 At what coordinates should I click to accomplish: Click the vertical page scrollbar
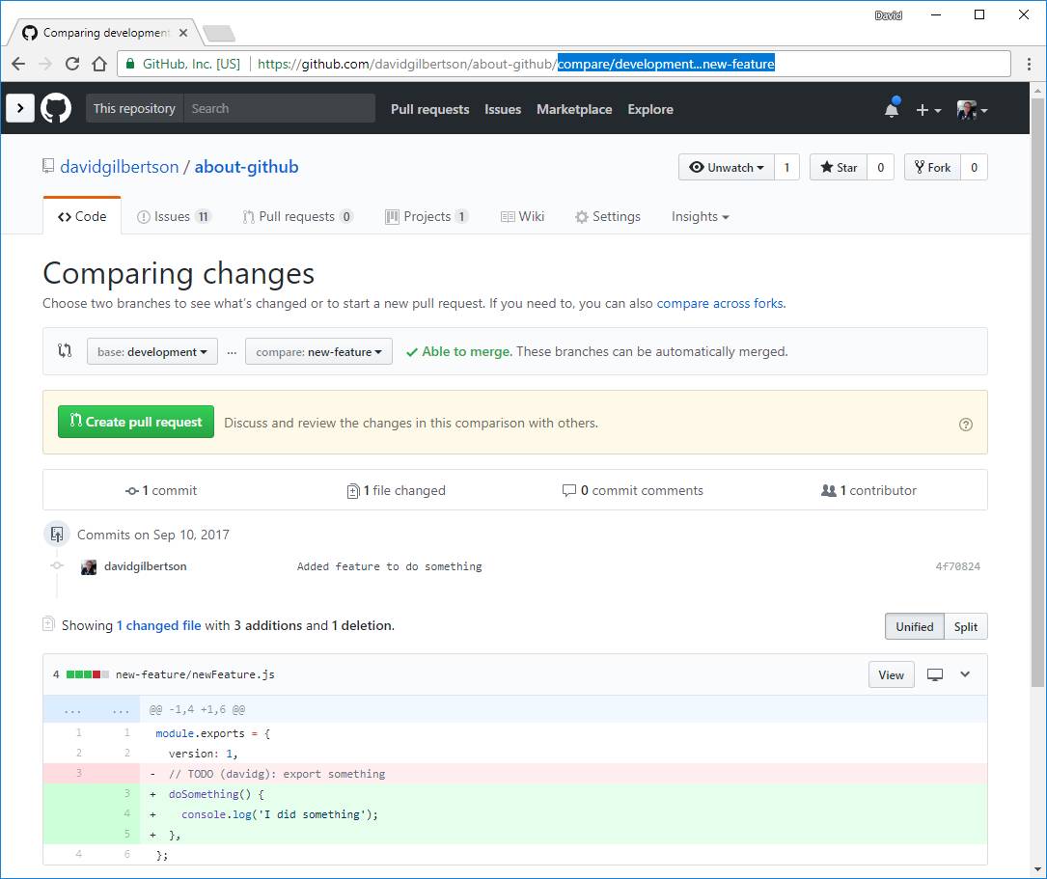[x=1037, y=386]
